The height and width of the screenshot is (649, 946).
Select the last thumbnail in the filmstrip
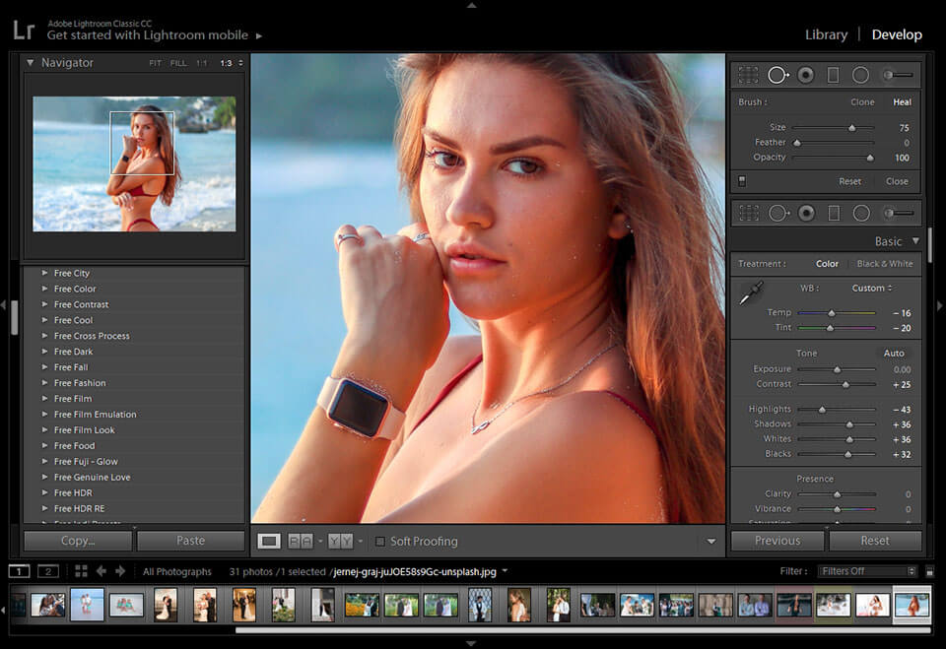912,605
